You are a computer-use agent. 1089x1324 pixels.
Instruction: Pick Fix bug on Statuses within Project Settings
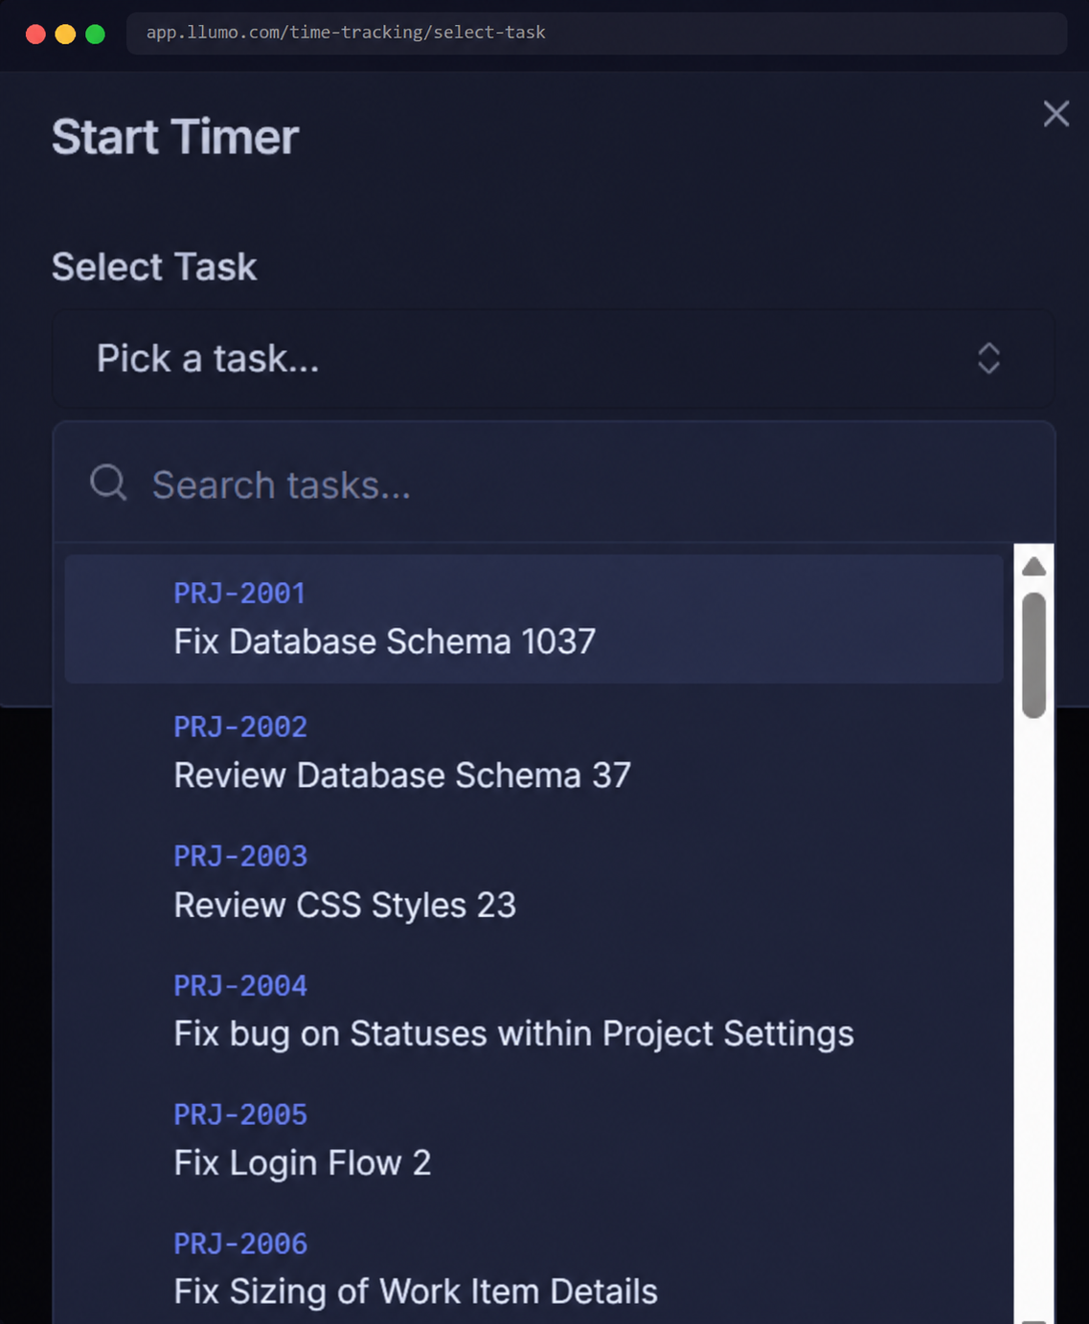pyautogui.click(x=533, y=1011)
